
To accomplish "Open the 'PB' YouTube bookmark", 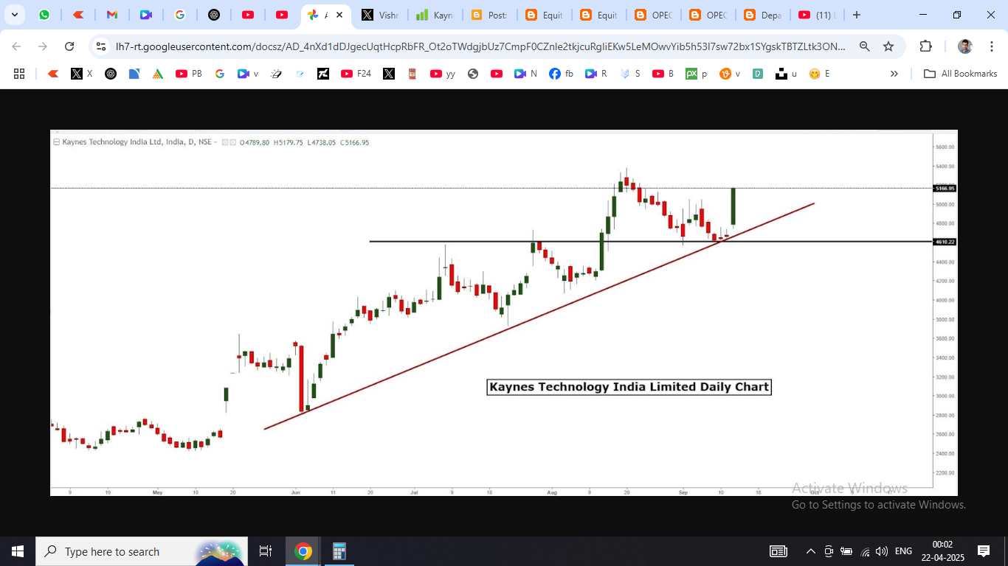I will (189, 74).
